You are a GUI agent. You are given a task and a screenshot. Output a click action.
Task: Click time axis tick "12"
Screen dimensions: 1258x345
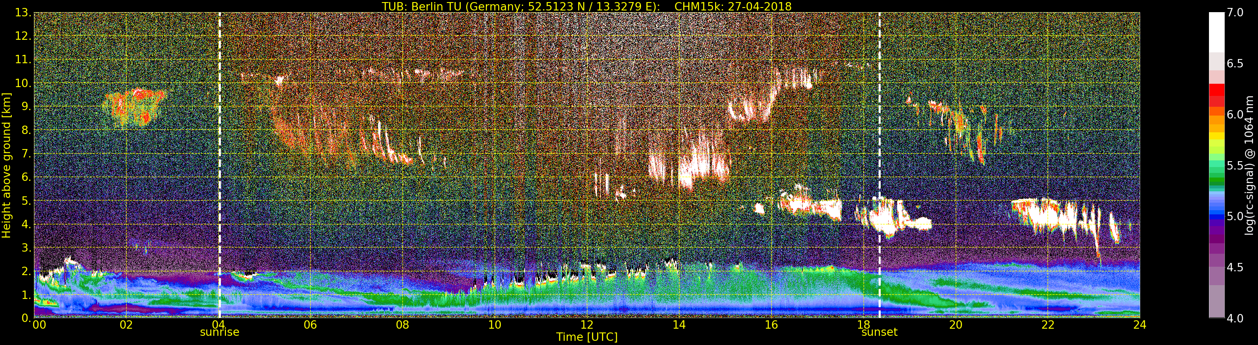pos(586,324)
